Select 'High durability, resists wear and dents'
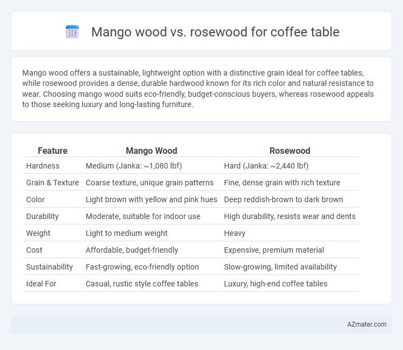 tap(290, 216)
